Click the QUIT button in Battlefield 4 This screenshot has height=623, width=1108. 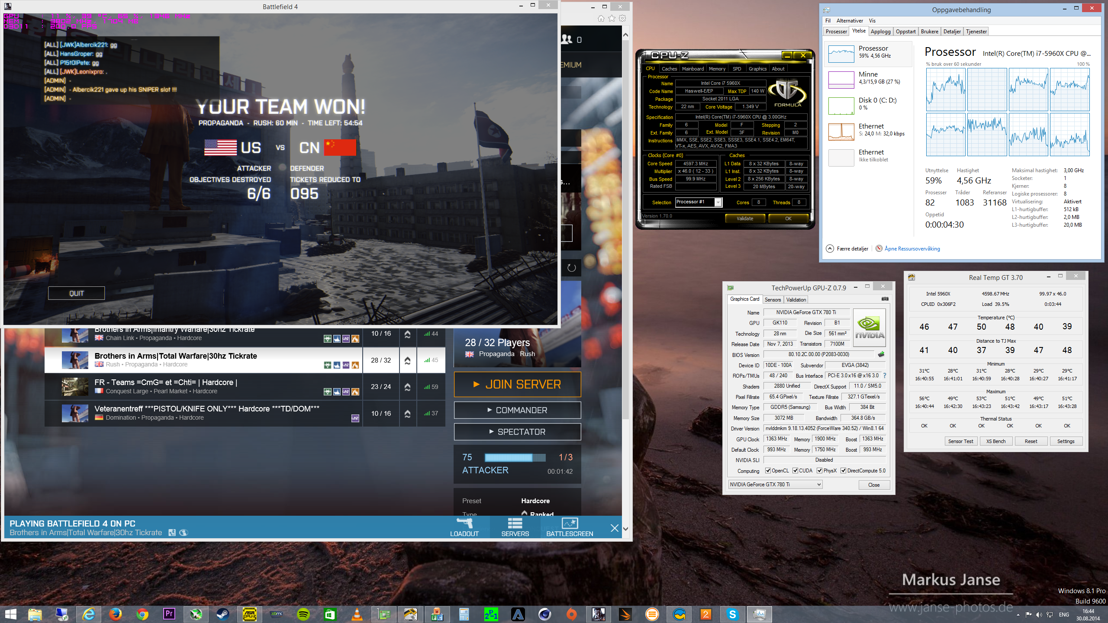76,293
